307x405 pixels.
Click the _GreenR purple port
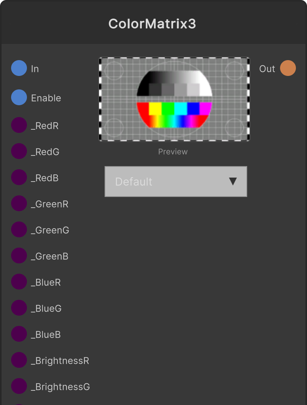coord(19,203)
